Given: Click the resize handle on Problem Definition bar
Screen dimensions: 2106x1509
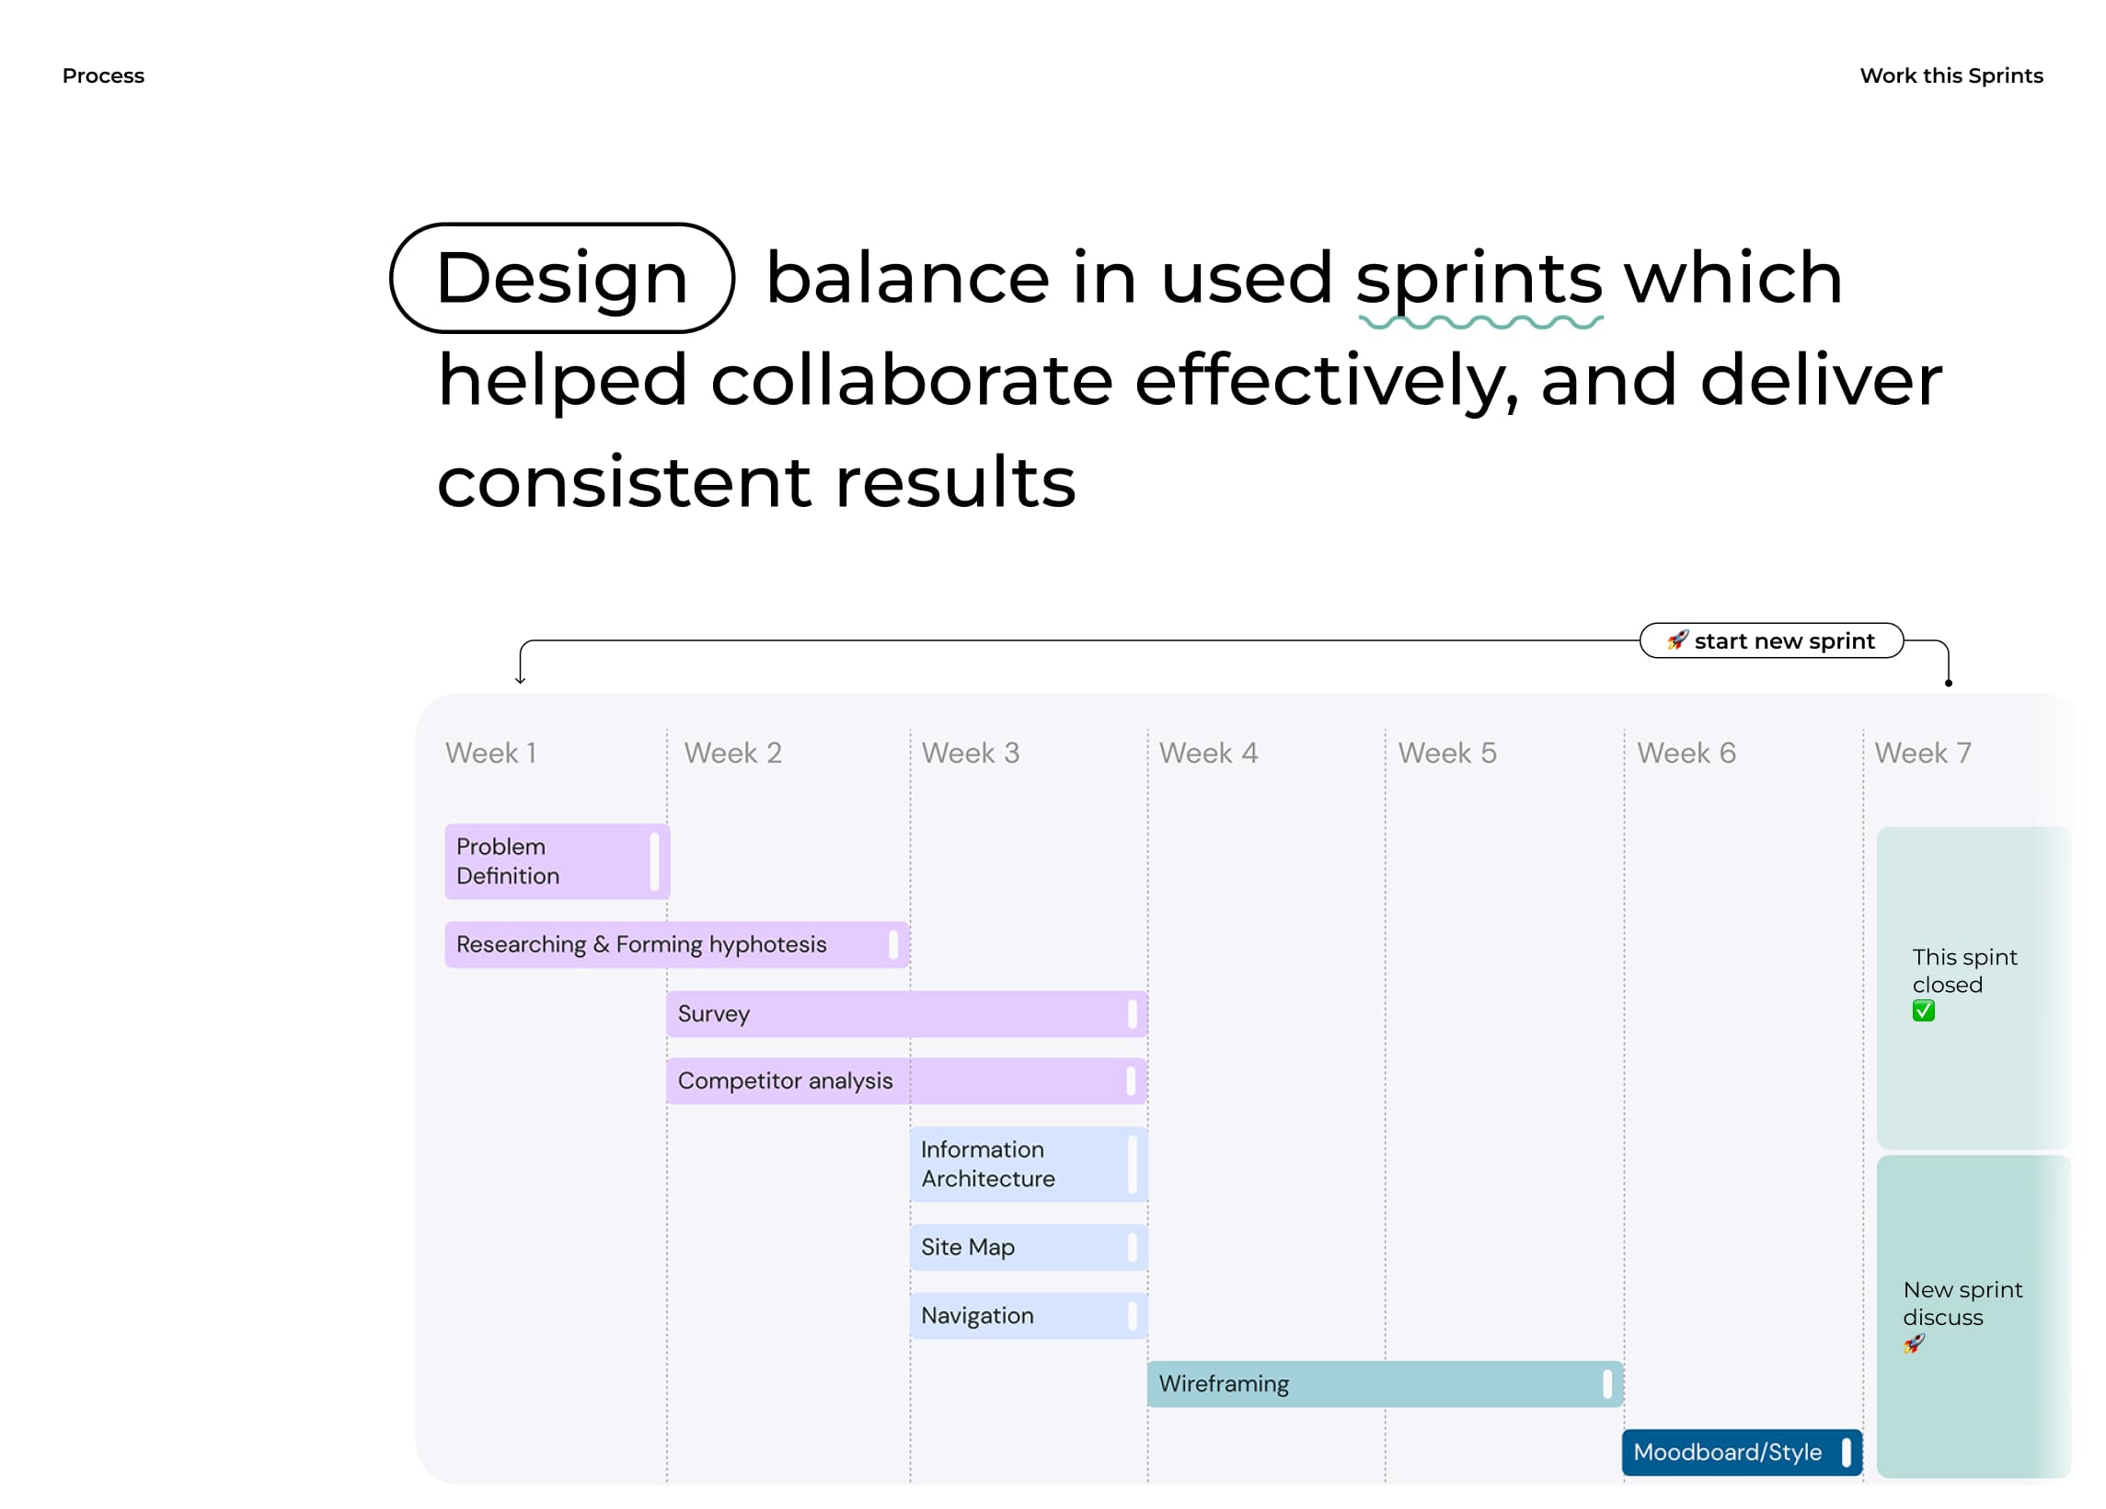Looking at the screenshot, I should [x=655, y=861].
